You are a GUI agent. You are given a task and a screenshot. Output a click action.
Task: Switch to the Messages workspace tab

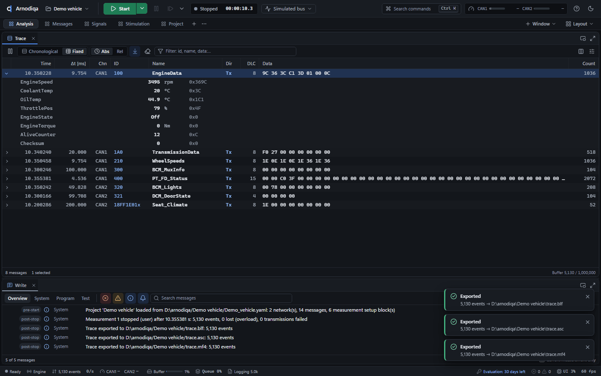[x=59, y=24]
